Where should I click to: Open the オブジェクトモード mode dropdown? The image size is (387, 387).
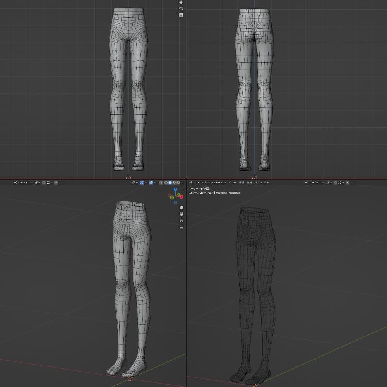[x=212, y=183]
